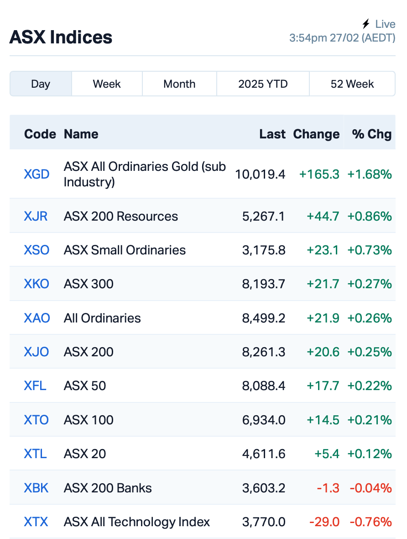Click the last value 4,611.6

[x=264, y=454]
